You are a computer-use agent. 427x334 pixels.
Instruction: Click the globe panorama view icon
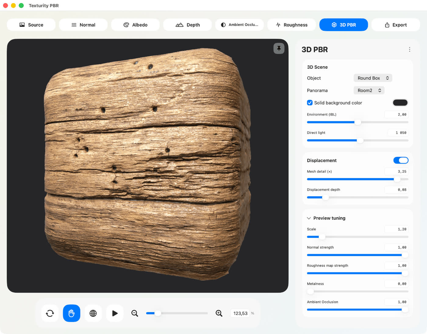point(93,313)
